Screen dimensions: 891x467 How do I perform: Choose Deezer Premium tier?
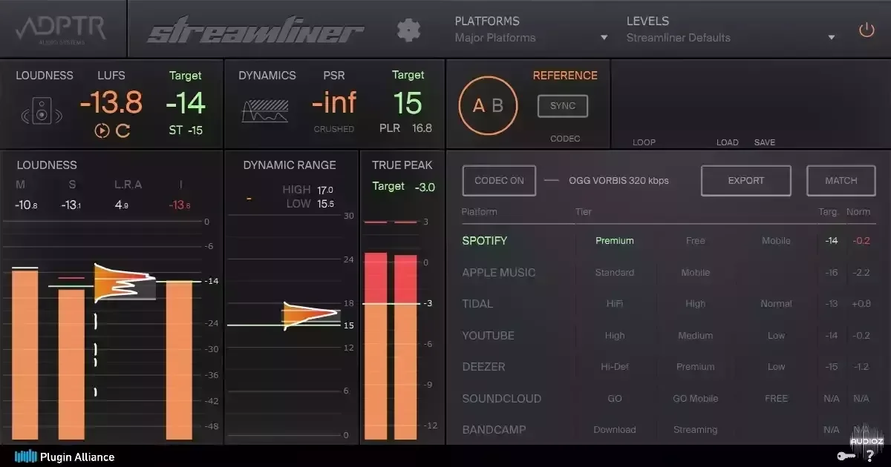(x=696, y=367)
